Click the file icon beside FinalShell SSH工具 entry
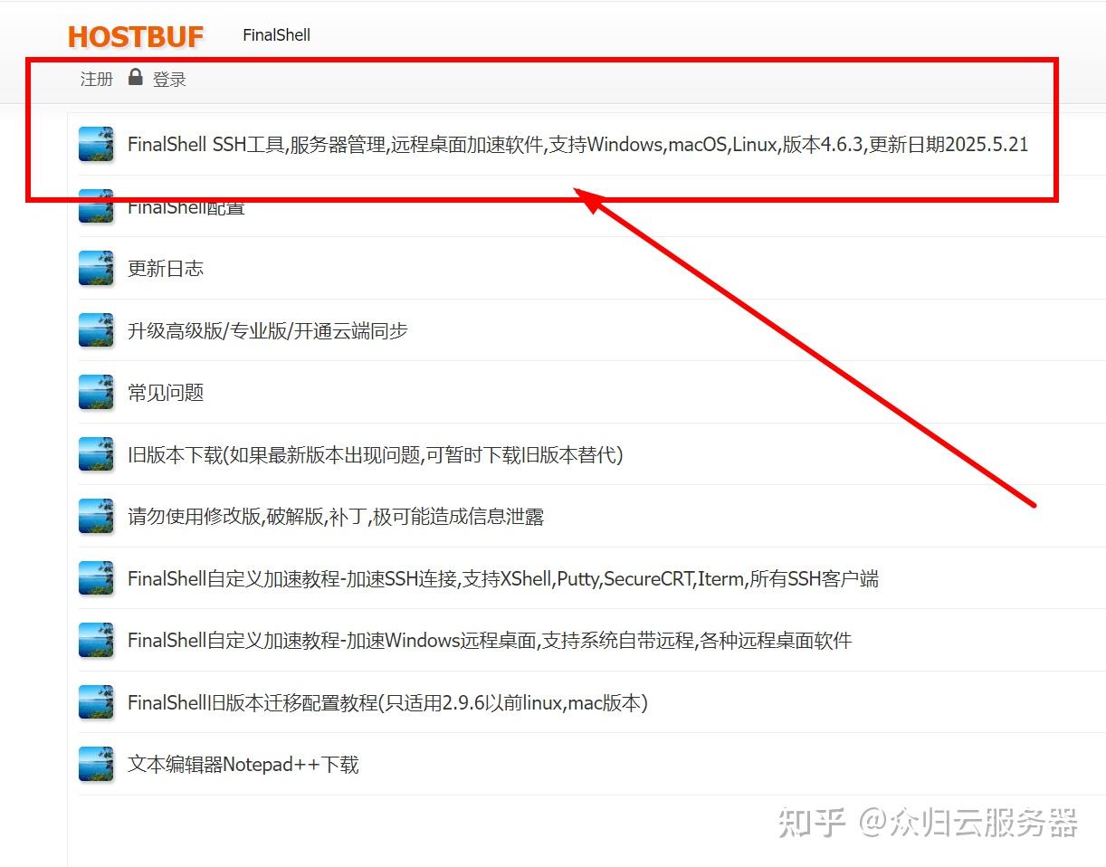 click(96, 144)
